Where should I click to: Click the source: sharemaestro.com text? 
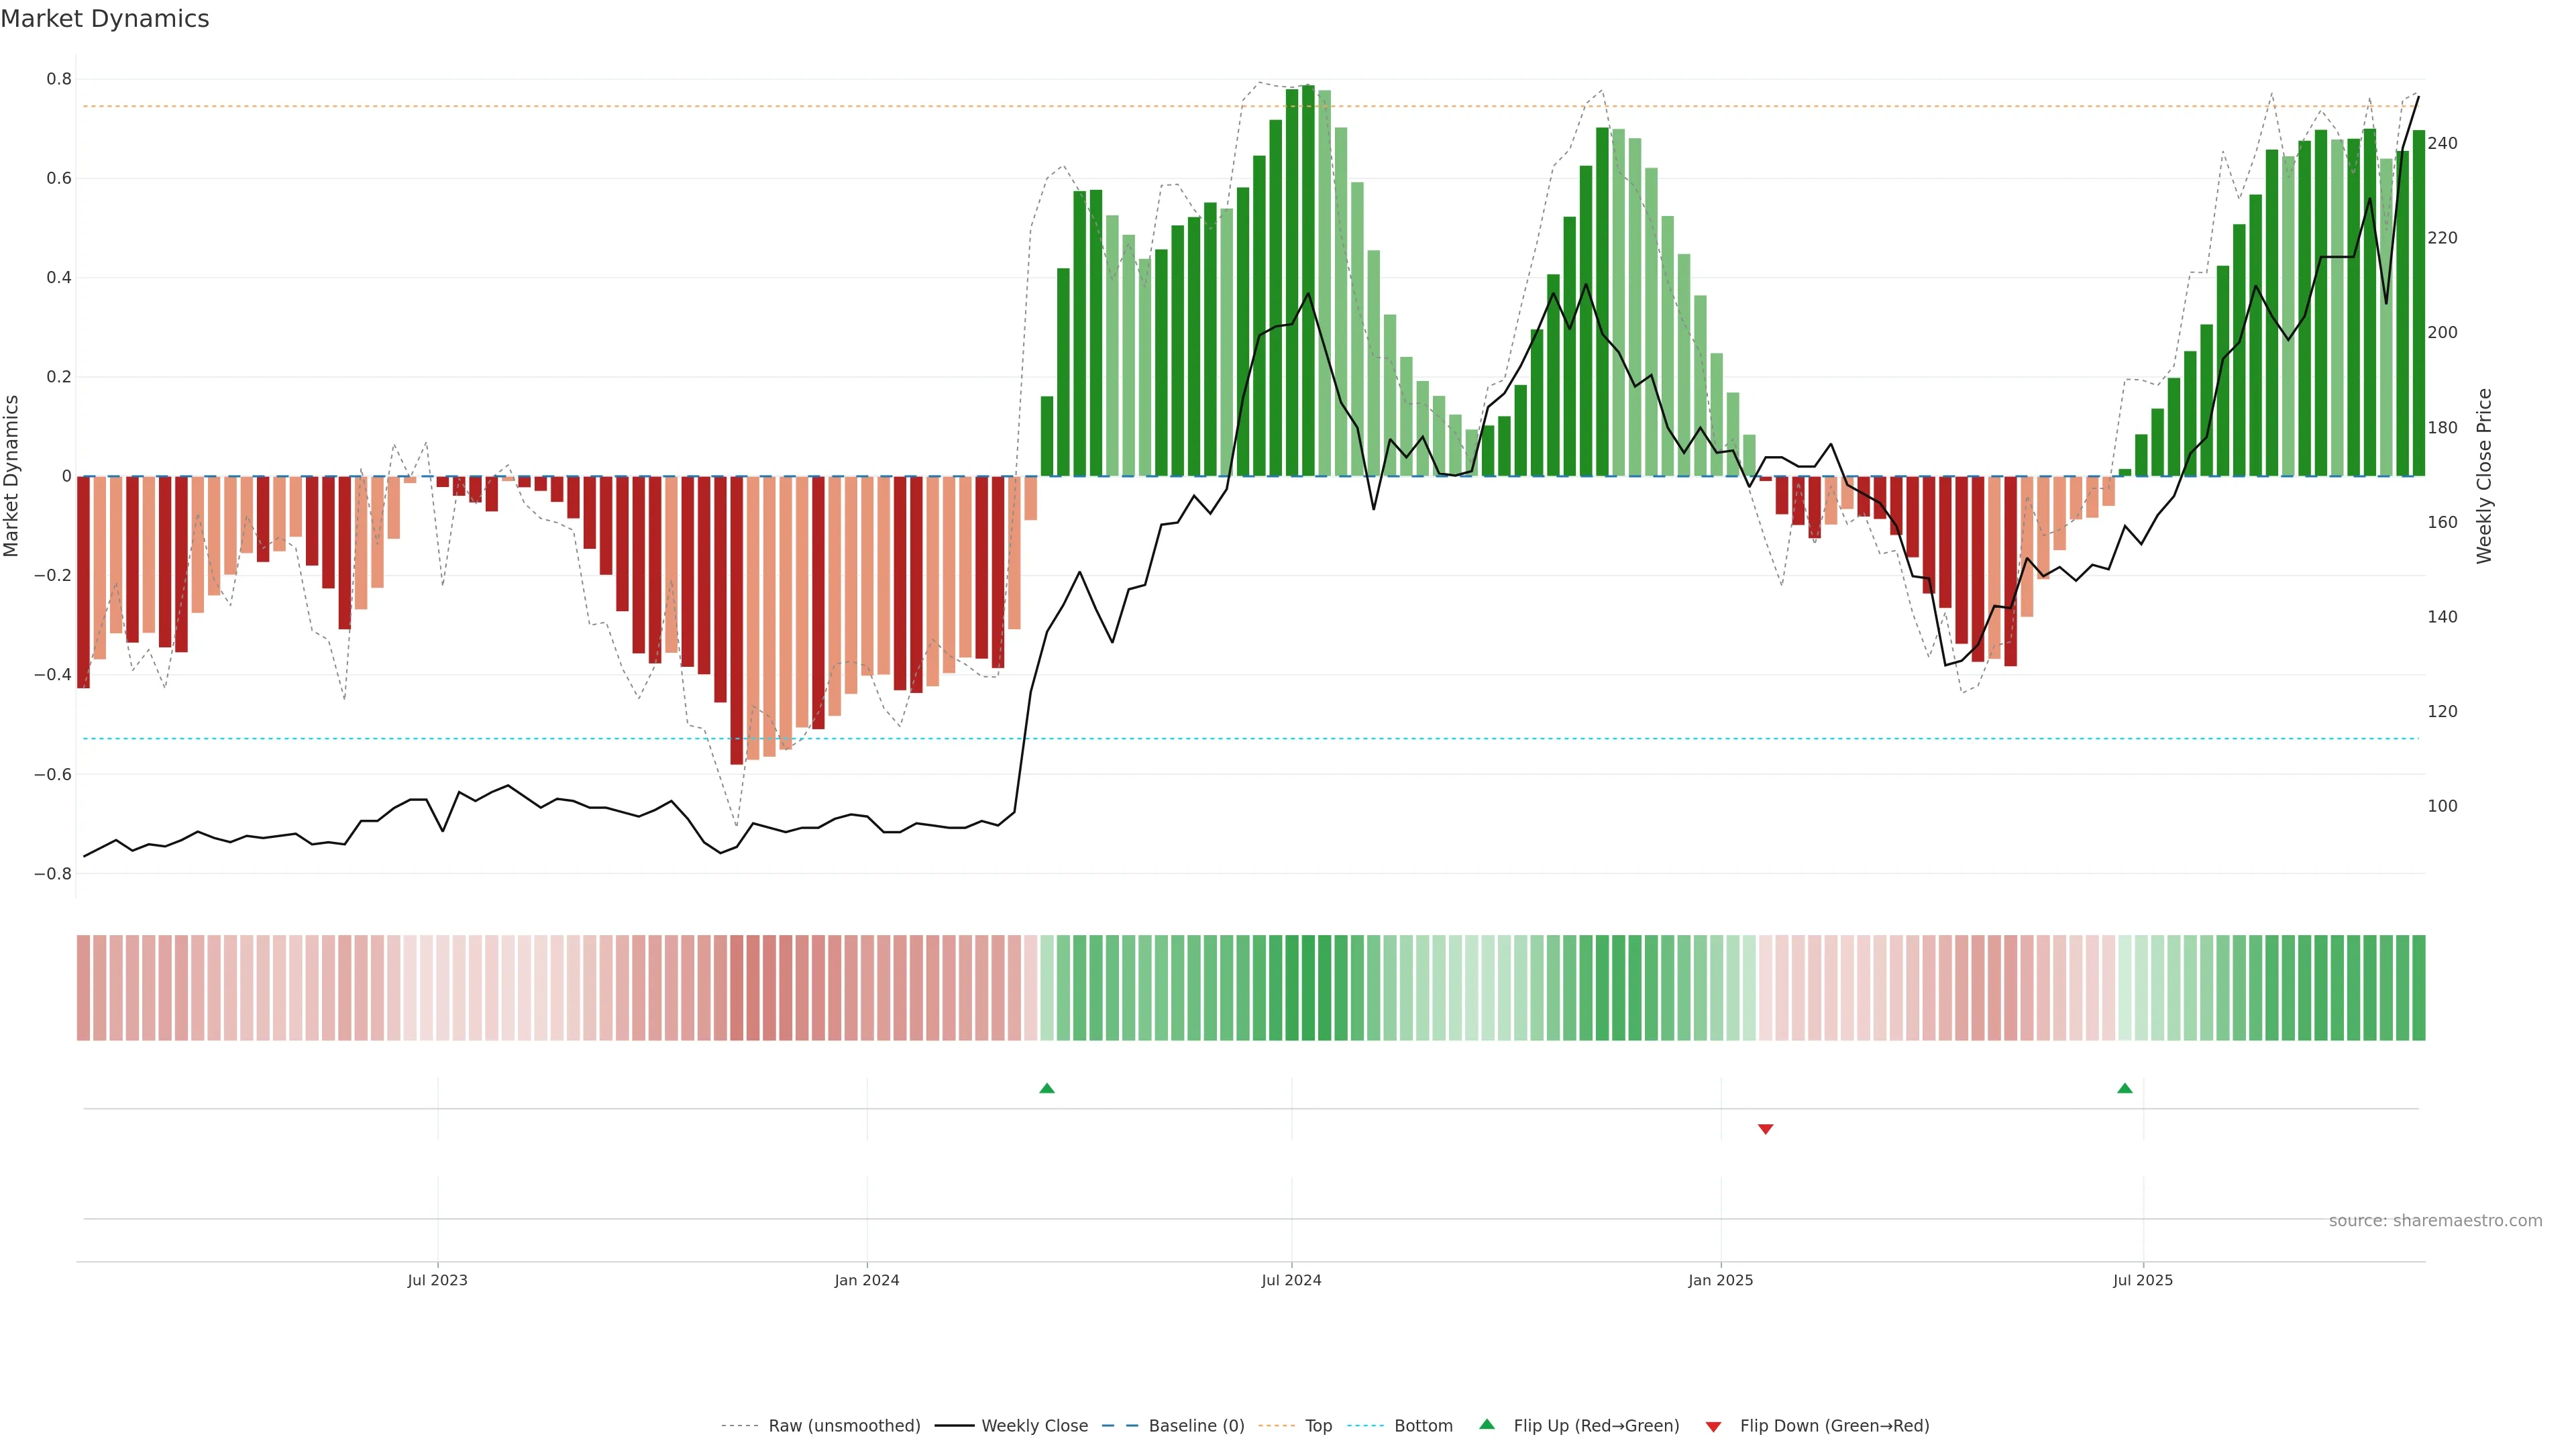2435,1221
